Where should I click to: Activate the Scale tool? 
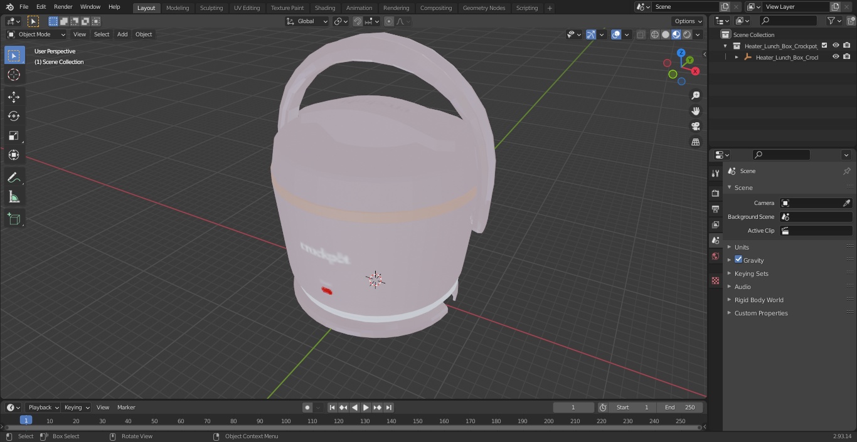pyautogui.click(x=14, y=135)
